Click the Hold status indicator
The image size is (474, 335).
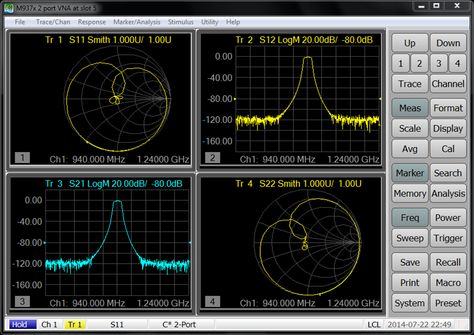click(20, 325)
